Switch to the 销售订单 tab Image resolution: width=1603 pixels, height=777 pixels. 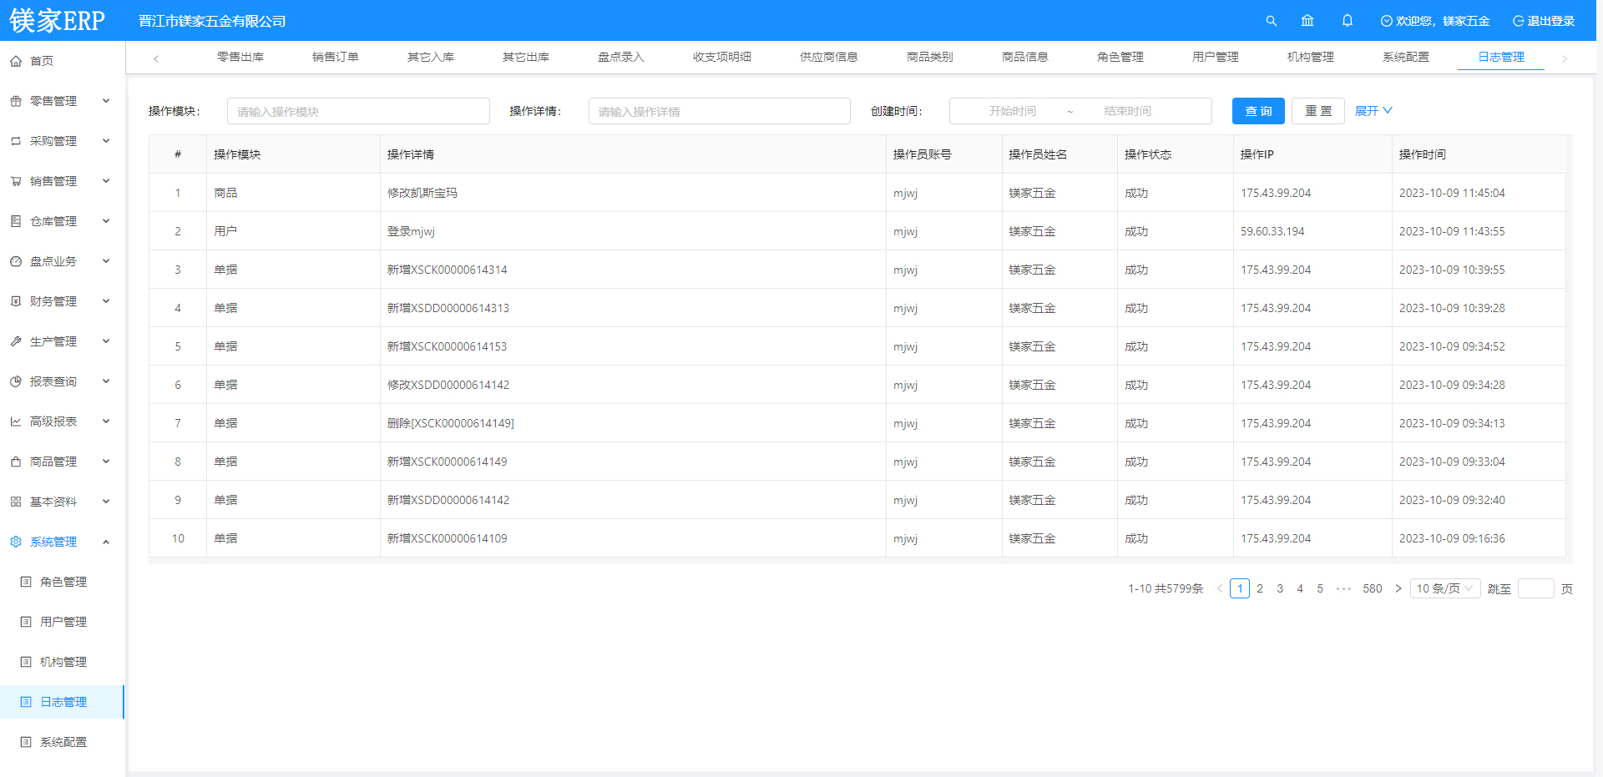pyautogui.click(x=336, y=57)
